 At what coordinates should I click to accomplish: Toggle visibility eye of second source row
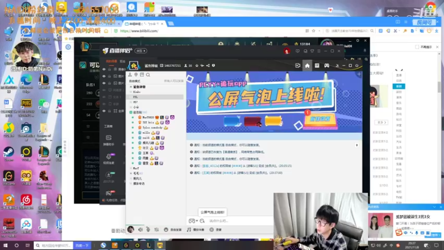(104, 76)
